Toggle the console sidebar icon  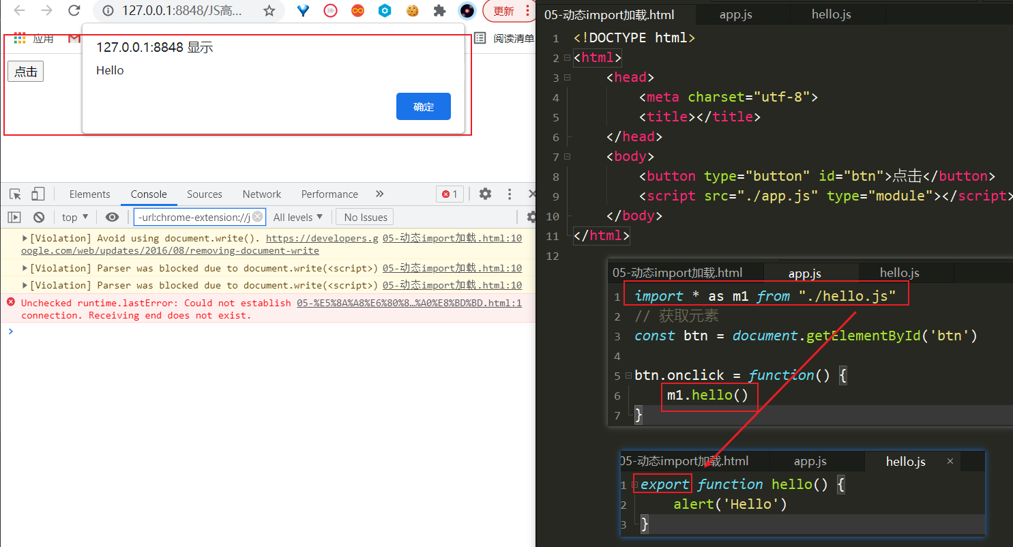point(14,217)
